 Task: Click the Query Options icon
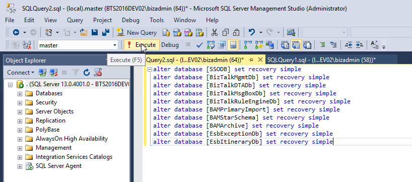pos(222,45)
